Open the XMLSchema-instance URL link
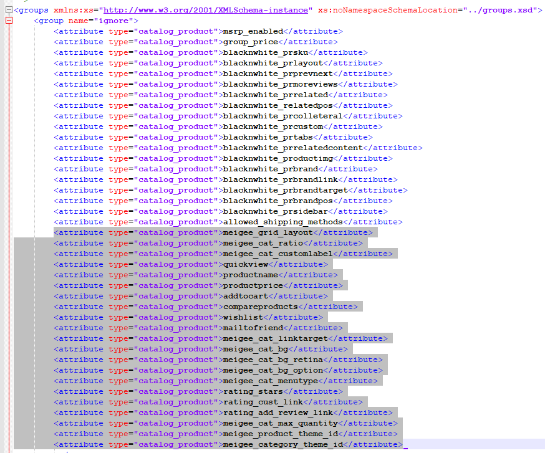The height and width of the screenshot is (453, 545). [x=206, y=10]
